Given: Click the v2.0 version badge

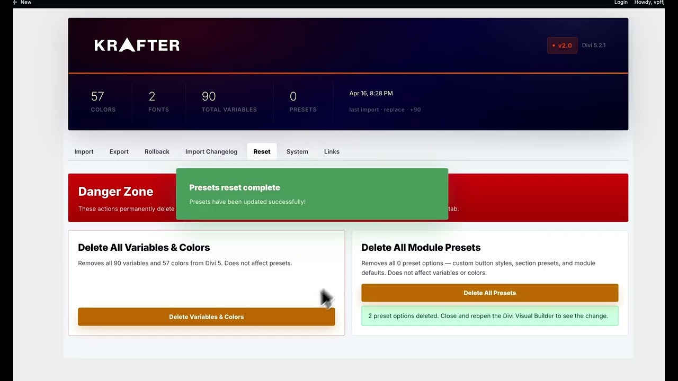Looking at the screenshot, I should pyautogui.click(x=562, y=46).
